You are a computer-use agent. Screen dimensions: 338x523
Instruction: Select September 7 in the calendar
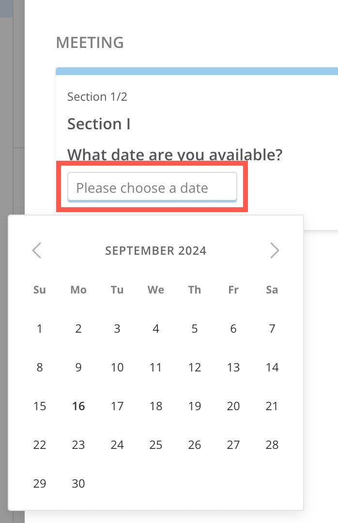(x=272, y=328)
